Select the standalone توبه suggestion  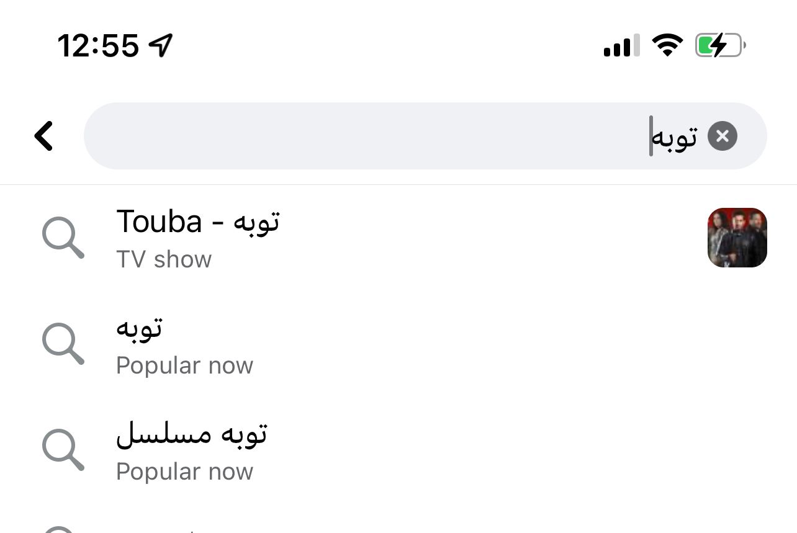[x=140, y=328]
